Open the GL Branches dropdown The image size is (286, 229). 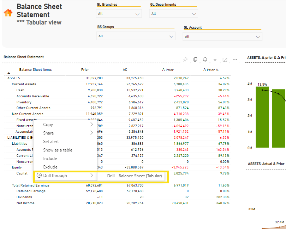point(119,14)
